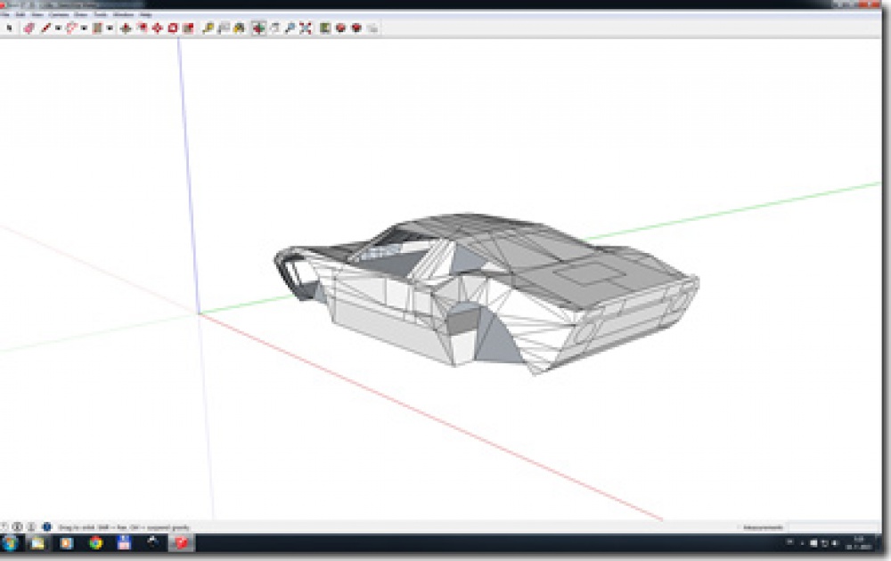Click the highlighted Orbit tool

click(258, 28)
